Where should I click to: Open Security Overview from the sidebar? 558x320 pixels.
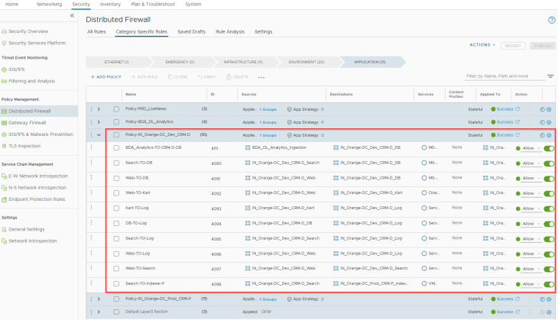pos(28,31)
